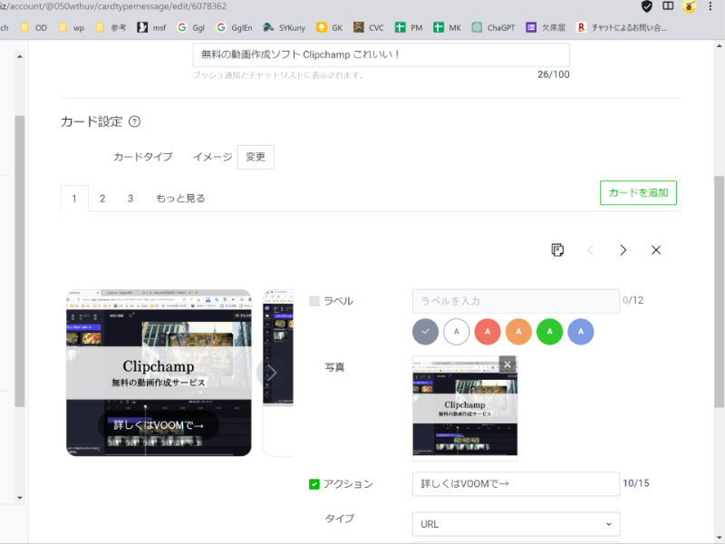Click the 変更 card type button
The height and width of the screenshot is (544, 725).
click(x=256, y=157)
